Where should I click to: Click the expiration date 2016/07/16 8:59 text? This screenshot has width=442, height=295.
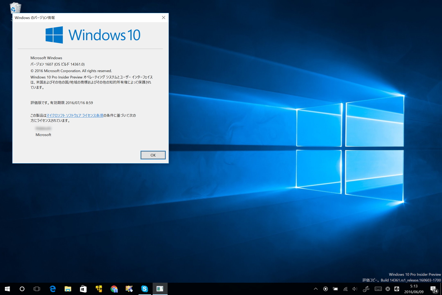click(61, 103)
